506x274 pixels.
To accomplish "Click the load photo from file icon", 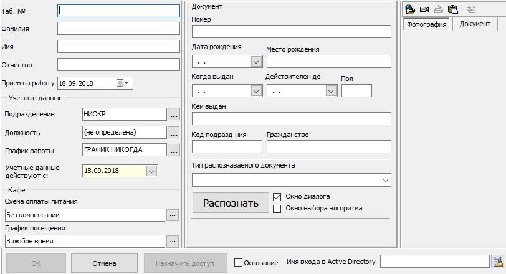I will [410, 9].
